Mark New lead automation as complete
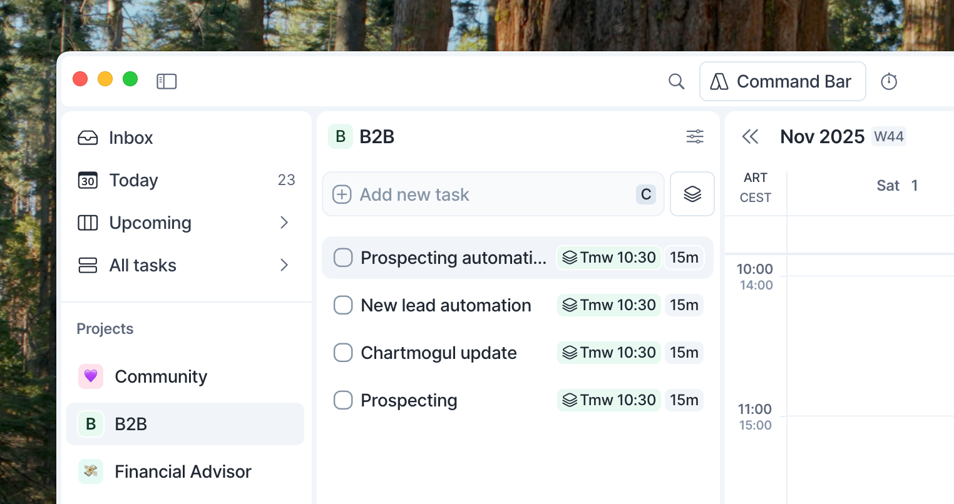 point(343,305)
